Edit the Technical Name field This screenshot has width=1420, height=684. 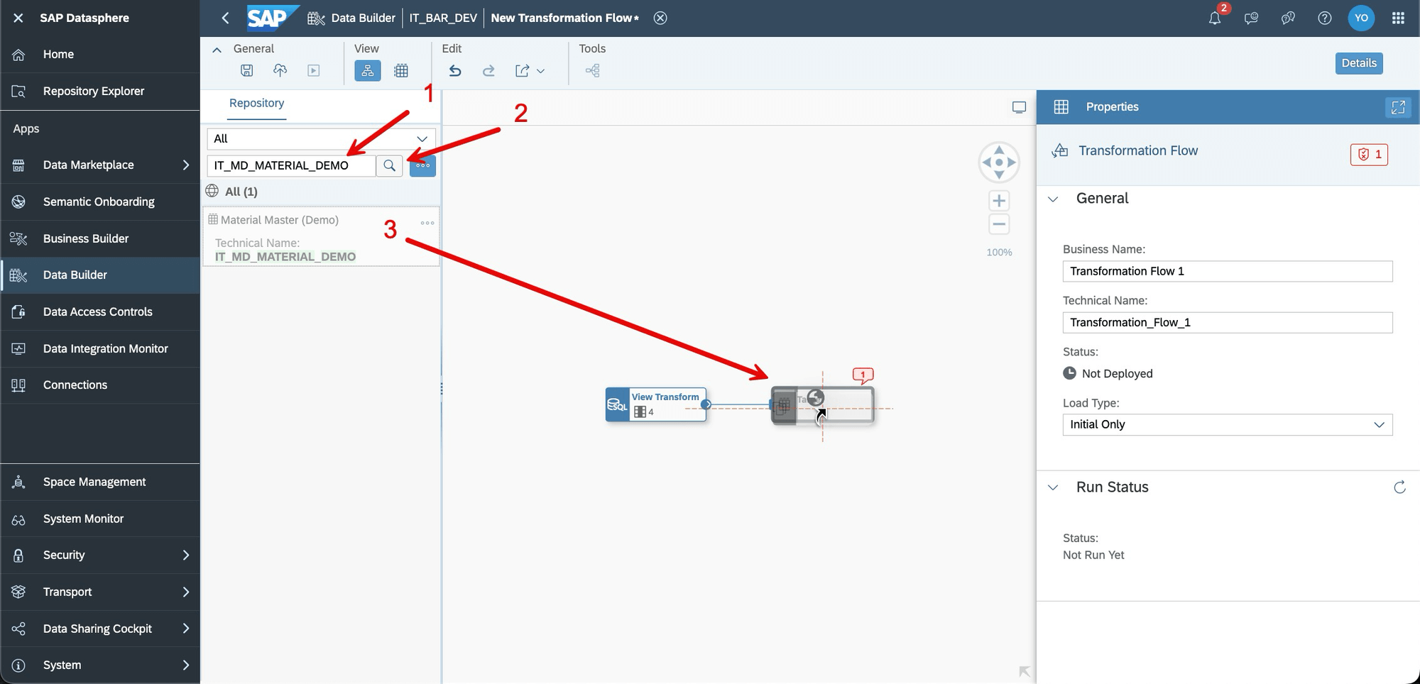[1228, 322]
